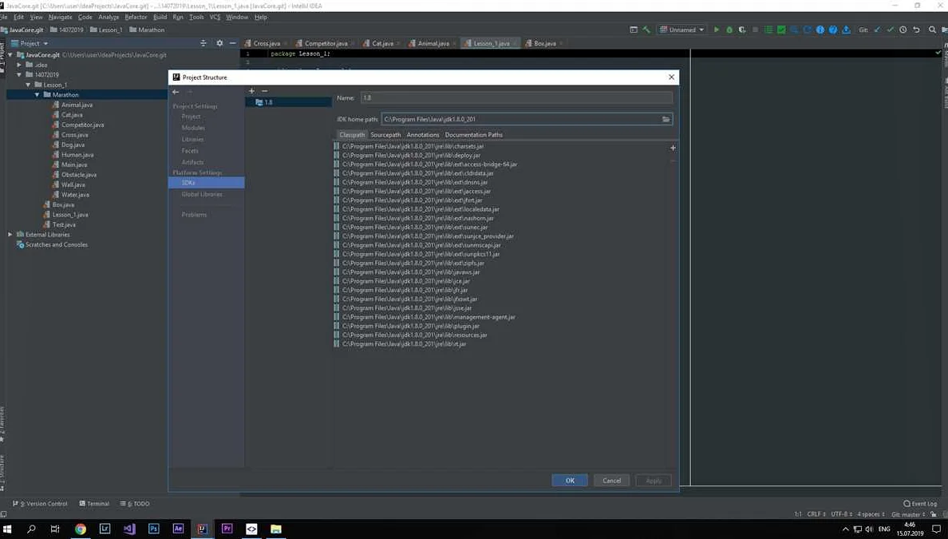Switch to the Annotations tab
Image resolution: width=948 pixels, height=539 pixels.
423,135
